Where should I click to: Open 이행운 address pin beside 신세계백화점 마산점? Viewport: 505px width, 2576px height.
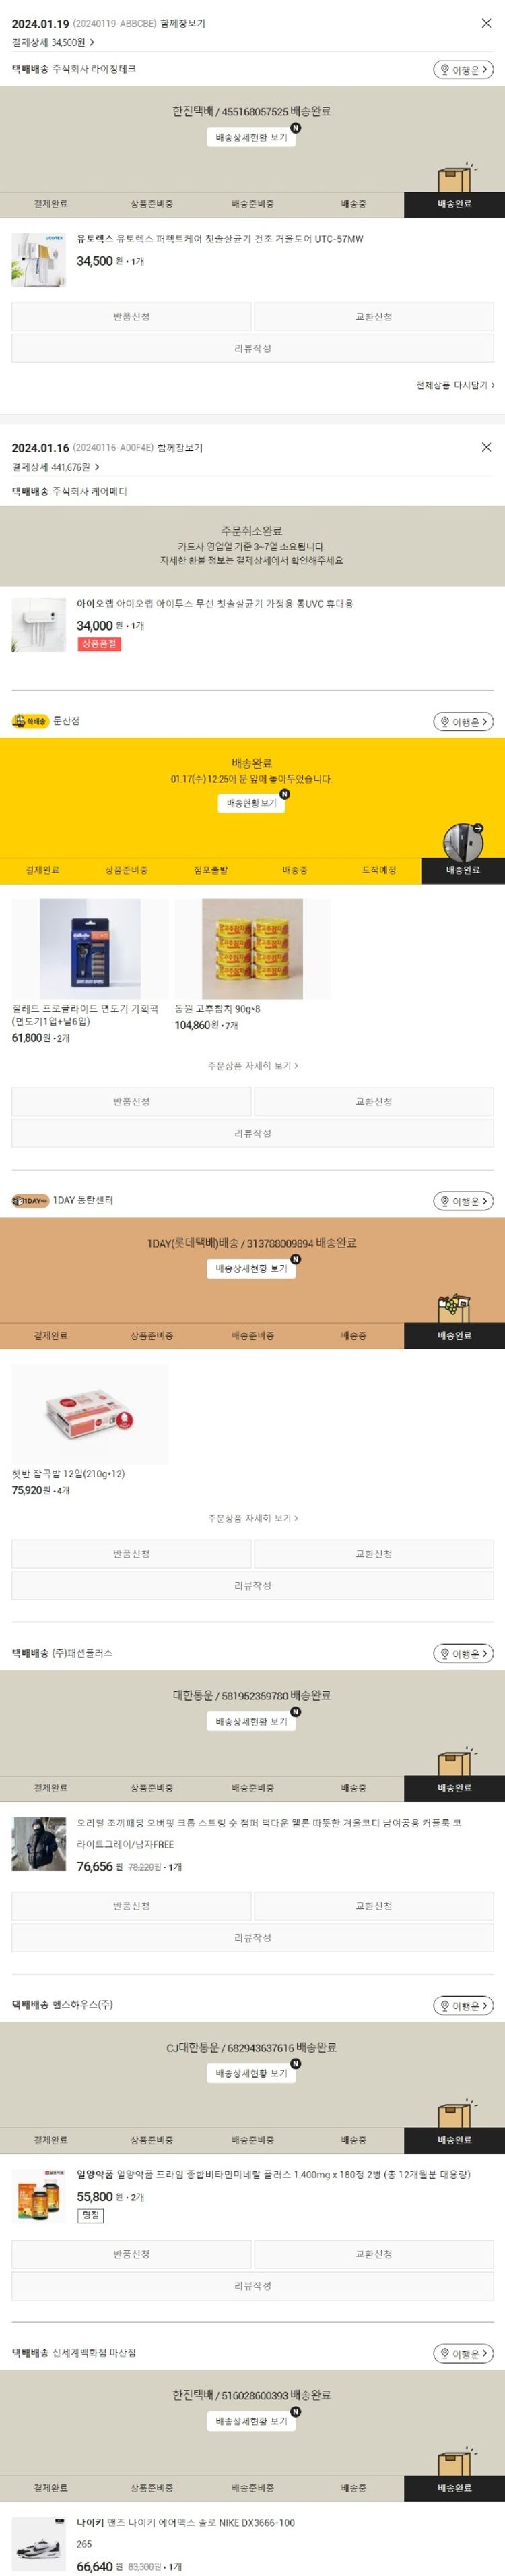pos(463,2353)
